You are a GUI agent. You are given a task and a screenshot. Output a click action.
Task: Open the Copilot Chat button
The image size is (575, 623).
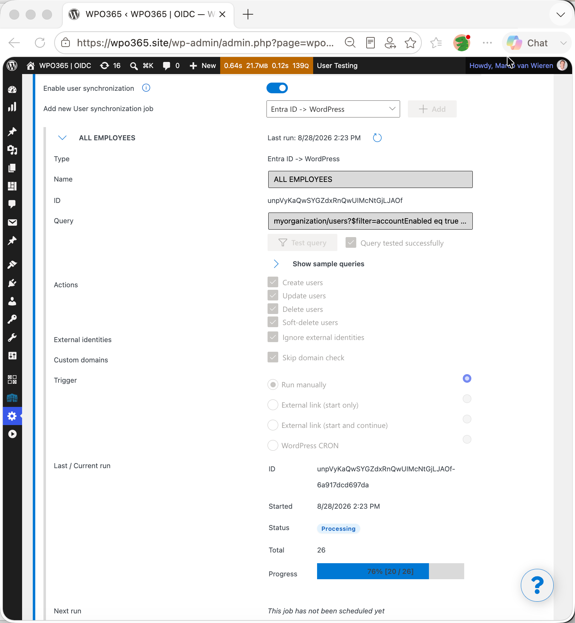[x=528, y=43]
